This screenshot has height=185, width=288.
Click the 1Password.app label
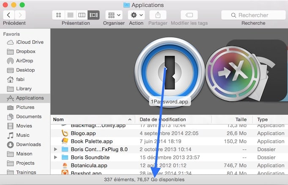(170, 102)
